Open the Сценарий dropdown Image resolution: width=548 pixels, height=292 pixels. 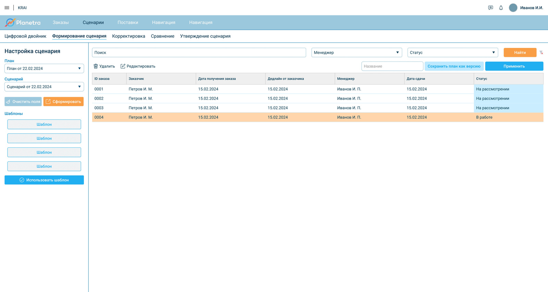[44, 87]
